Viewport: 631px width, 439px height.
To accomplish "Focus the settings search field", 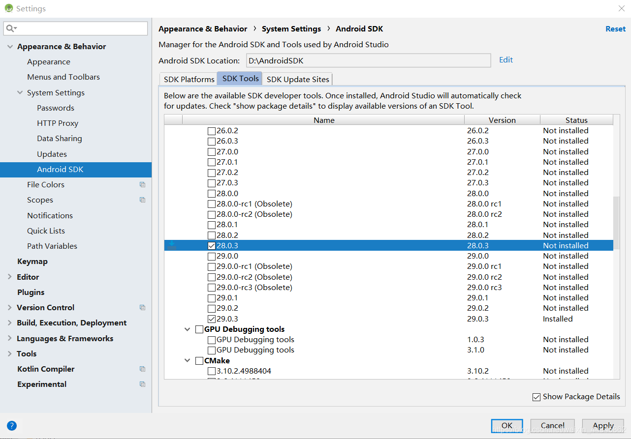I will click(x=76, y=29).
